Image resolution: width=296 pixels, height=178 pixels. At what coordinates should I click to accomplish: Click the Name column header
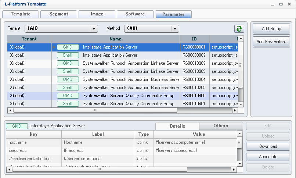116,39
